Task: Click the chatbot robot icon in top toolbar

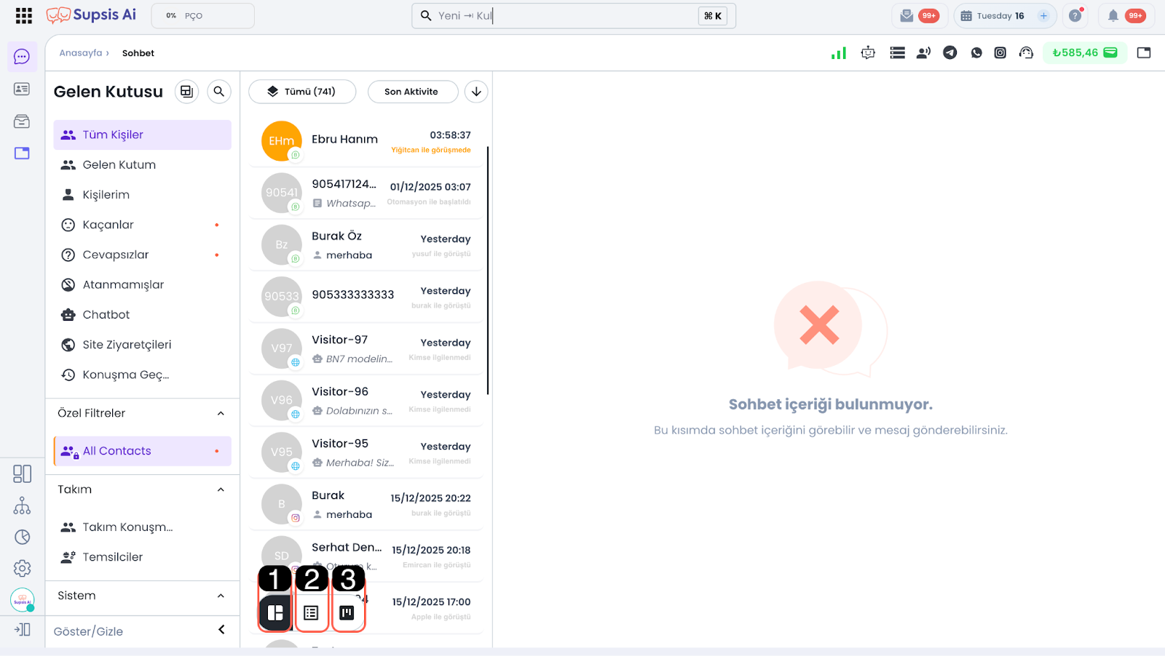Action: pyautogui.click(x=868, y=52)
